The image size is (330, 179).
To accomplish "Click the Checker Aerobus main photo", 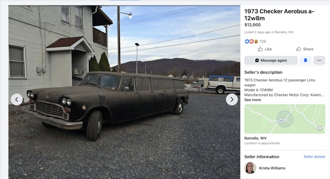I will click(x=124, y=92).
